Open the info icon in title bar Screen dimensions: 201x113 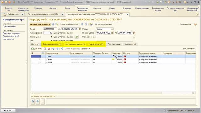(185, 2)
